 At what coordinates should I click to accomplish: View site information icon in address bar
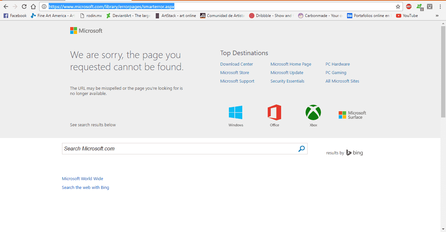pyautogui.click(x=44, y=7)
